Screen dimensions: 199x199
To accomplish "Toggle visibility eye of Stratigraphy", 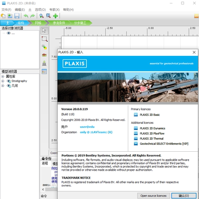I will coord(8,81).
